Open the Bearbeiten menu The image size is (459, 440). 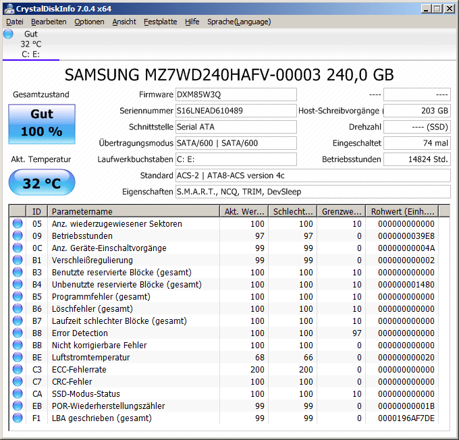point(49,22)
